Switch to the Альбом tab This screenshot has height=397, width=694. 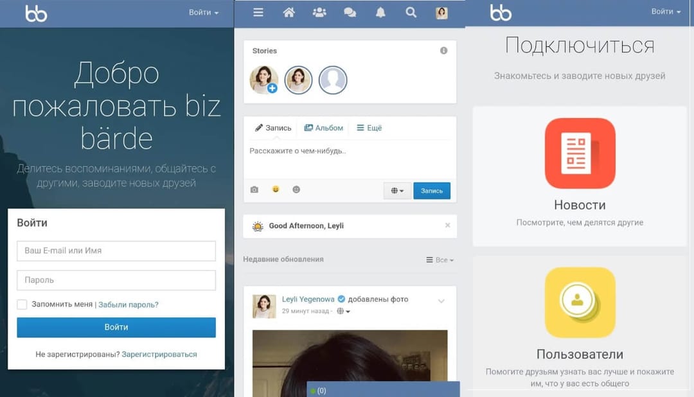[x=323, y=128]
